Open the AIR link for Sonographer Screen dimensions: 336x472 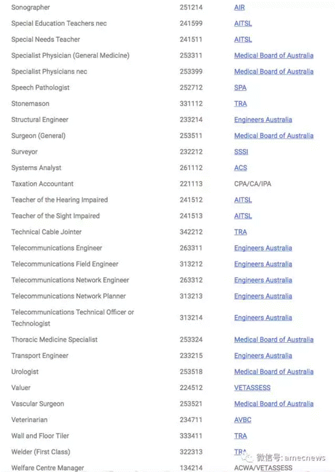pos(239,7)
